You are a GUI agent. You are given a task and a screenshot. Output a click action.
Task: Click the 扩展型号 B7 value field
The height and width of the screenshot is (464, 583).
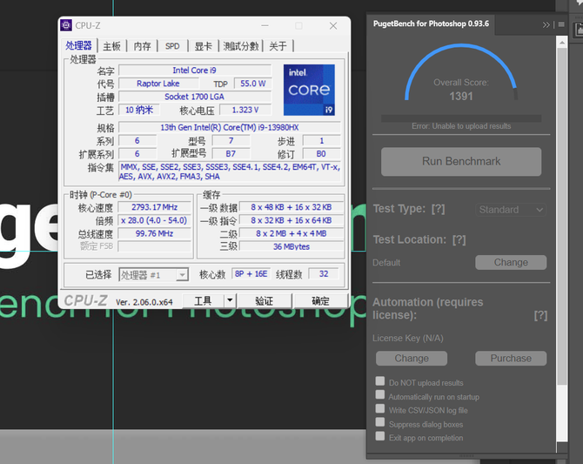point(231,154)
